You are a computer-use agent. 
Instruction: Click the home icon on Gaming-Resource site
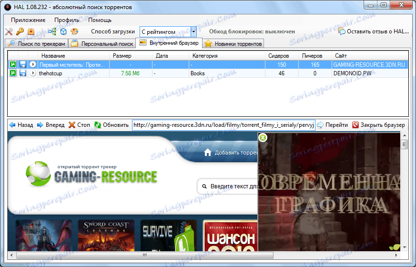point(208,153)
